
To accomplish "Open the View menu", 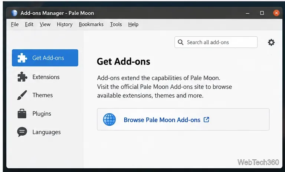I will [x=45, y=24].
